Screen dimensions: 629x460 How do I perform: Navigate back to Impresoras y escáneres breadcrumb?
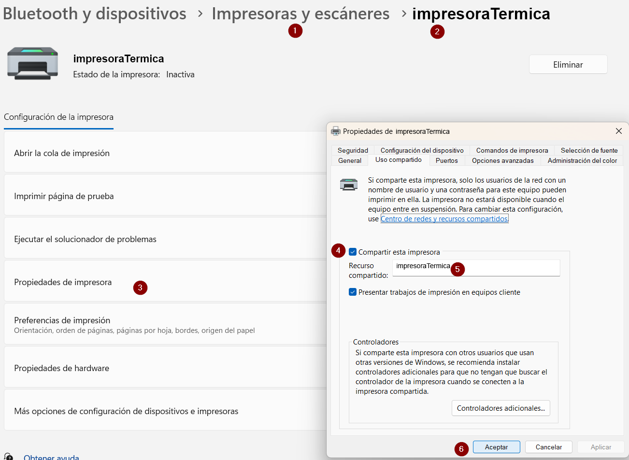300,14
